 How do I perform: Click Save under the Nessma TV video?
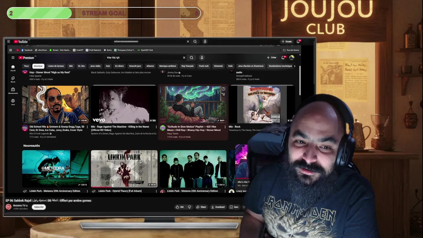tap(234, 207)
